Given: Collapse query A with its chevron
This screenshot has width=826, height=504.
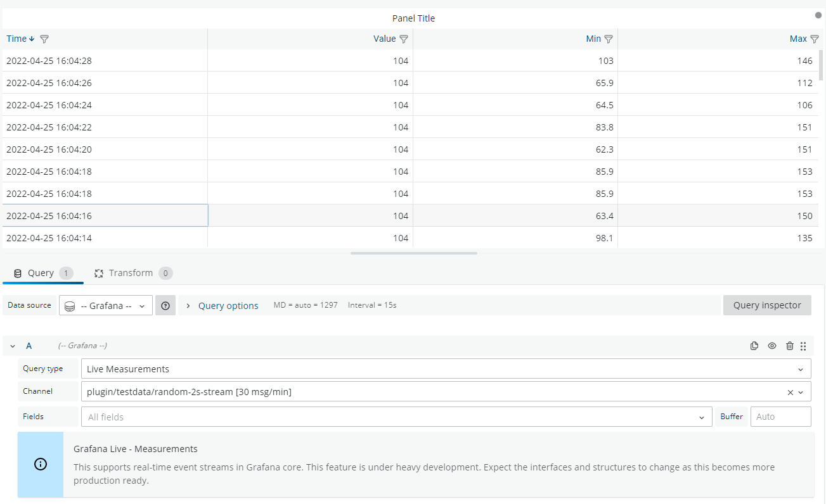Looking at the screenshot, I should click(12, 346).
